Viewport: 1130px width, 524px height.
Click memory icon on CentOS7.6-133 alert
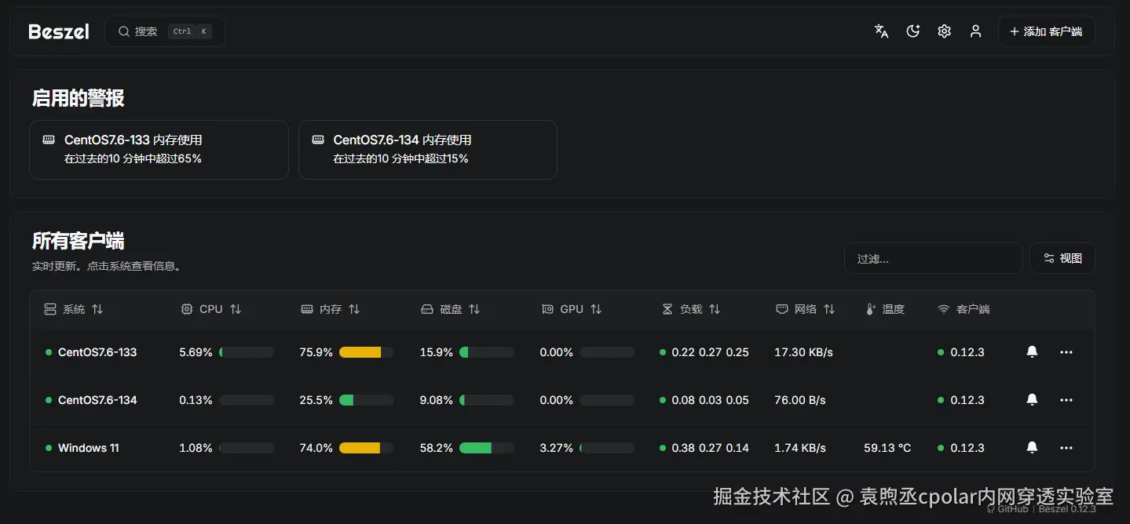coord(49,140)
